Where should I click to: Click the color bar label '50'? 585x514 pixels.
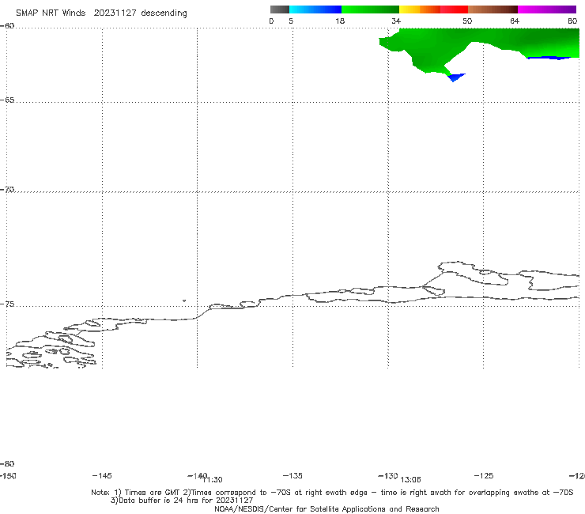467,21
